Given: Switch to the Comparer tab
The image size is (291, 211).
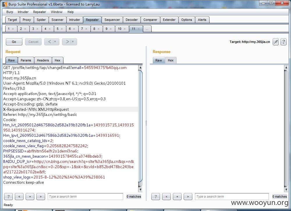Looking at the screenshot, I should pyautogui.click(x=150, y=20).
